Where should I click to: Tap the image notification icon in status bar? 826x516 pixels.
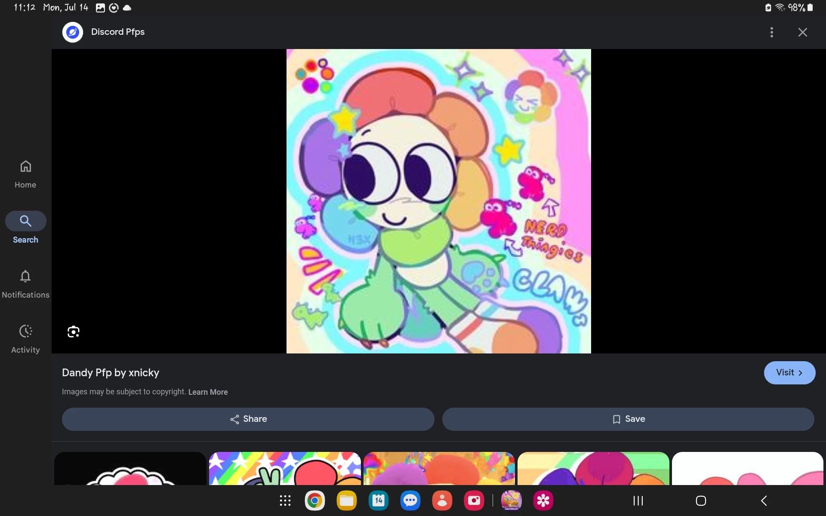coord(100,8)
